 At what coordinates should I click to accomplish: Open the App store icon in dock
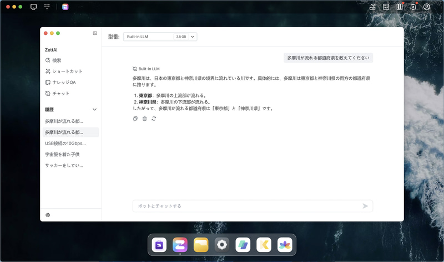[159, 245]
